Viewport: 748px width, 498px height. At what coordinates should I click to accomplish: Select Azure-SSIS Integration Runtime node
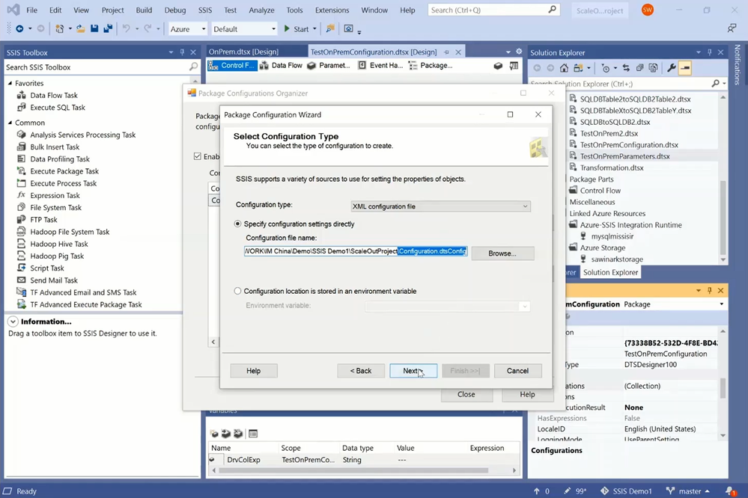(x=630, y=225)
